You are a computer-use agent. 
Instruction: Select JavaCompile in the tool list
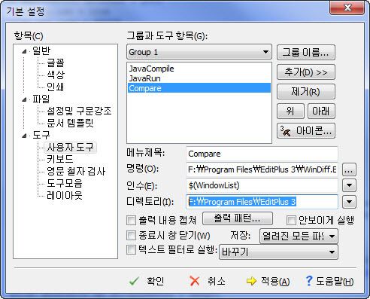click(199, 69)
